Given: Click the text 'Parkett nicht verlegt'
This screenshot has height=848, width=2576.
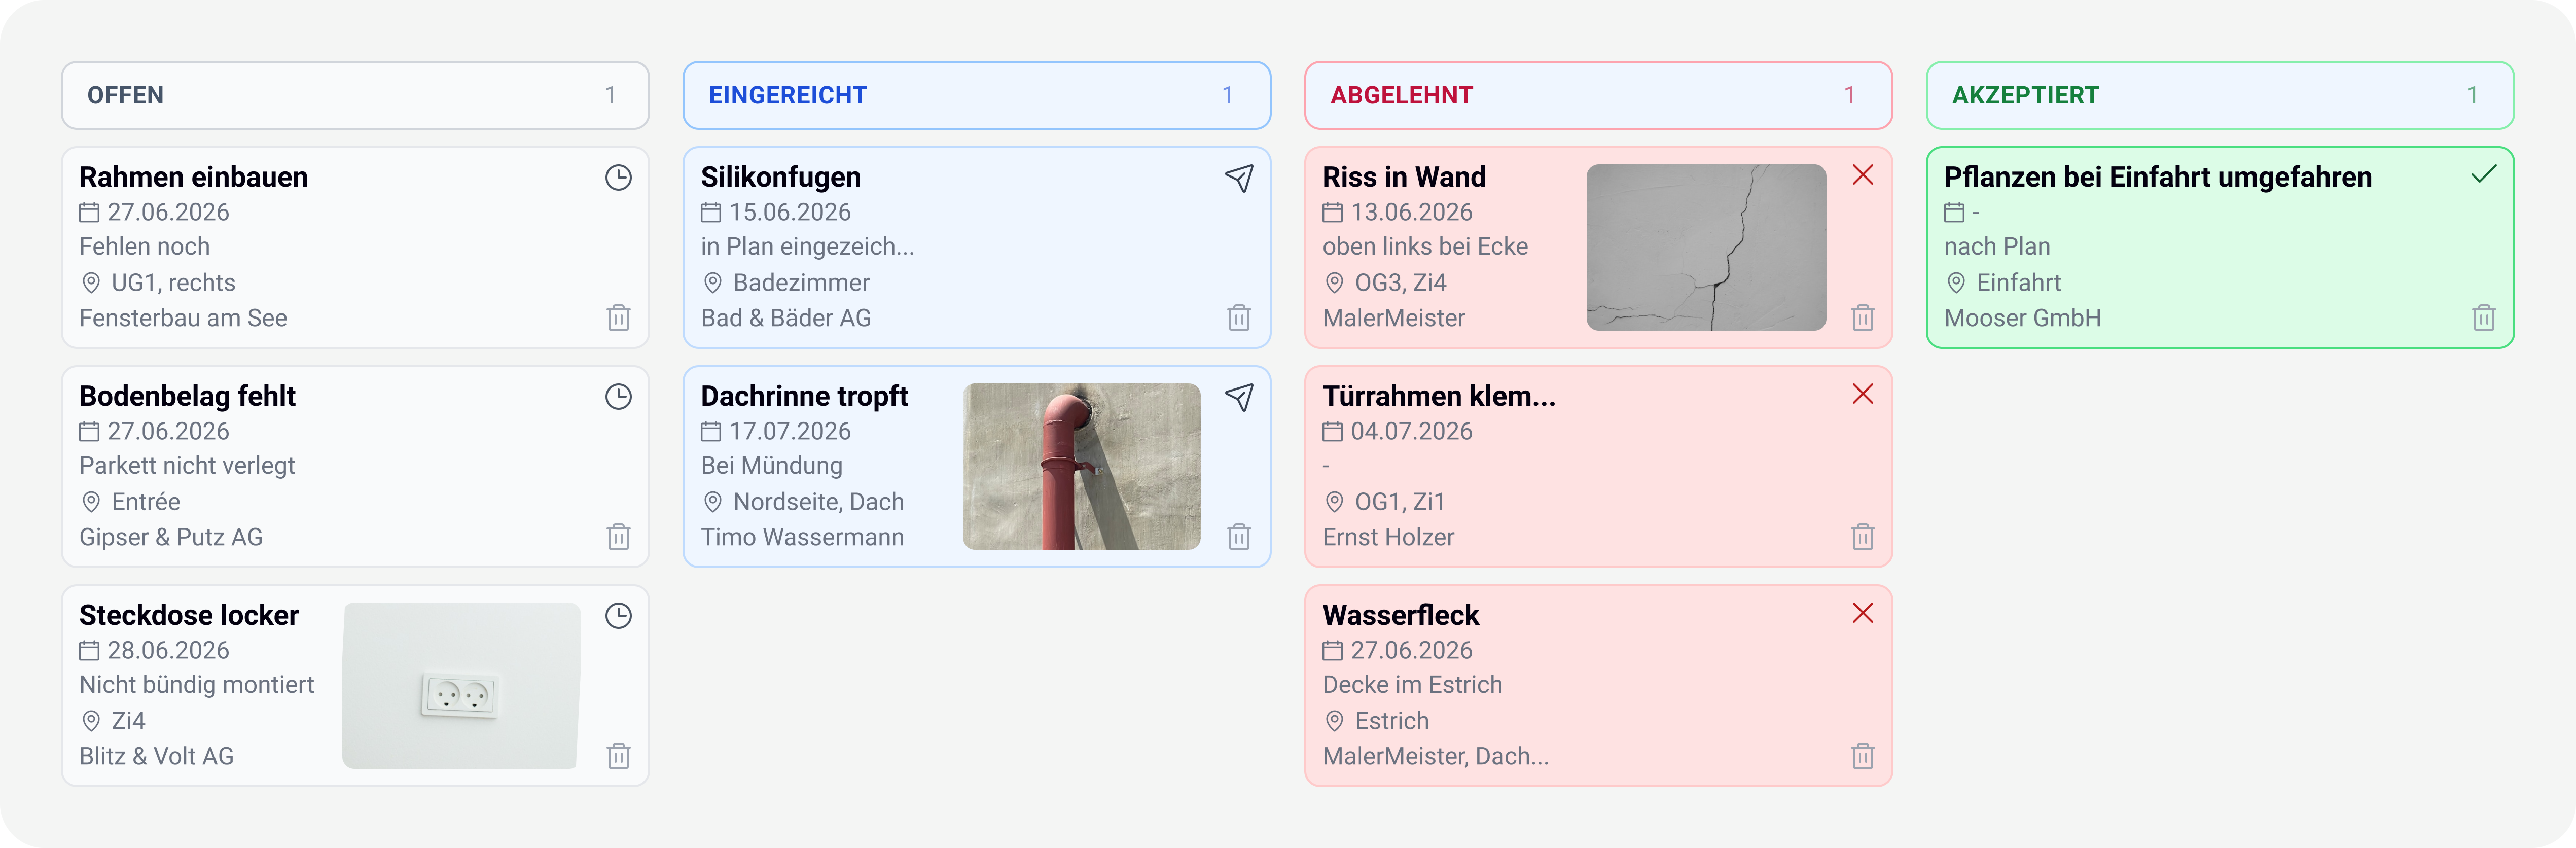Looking at the screenshot, I should pos(187,465).
